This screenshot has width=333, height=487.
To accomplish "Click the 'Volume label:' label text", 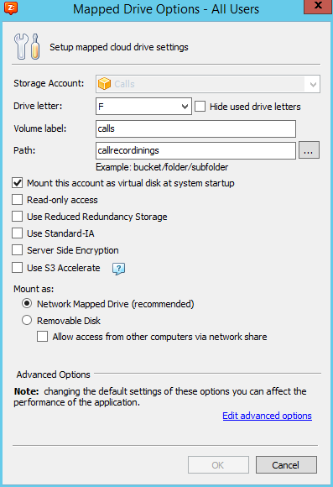I will tap(40, 128).
